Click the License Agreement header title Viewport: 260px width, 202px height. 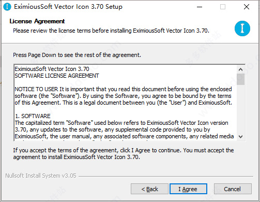coord(37,21)
